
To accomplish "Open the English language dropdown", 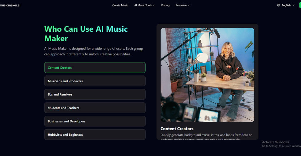I will tap(286, 5).
